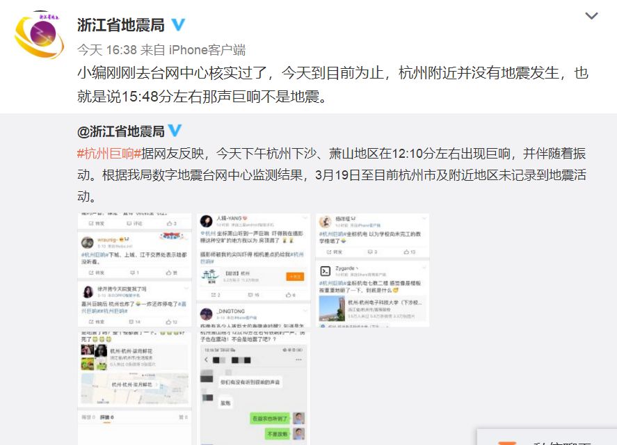Open the 浙江省地震局 author name link
The image size is (617, 445).
(121, 25)
